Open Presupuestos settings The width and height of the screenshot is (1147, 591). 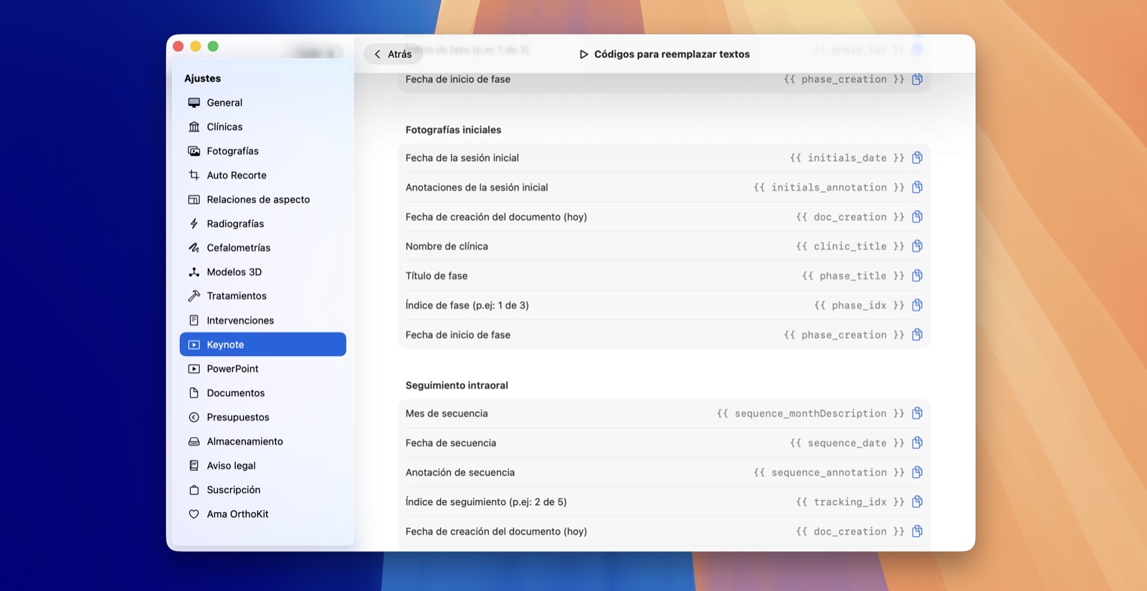pos(262,417)
